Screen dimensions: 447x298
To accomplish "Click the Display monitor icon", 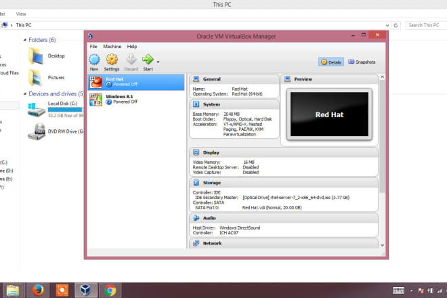I will pyautogui.click(x=196, y=152).
